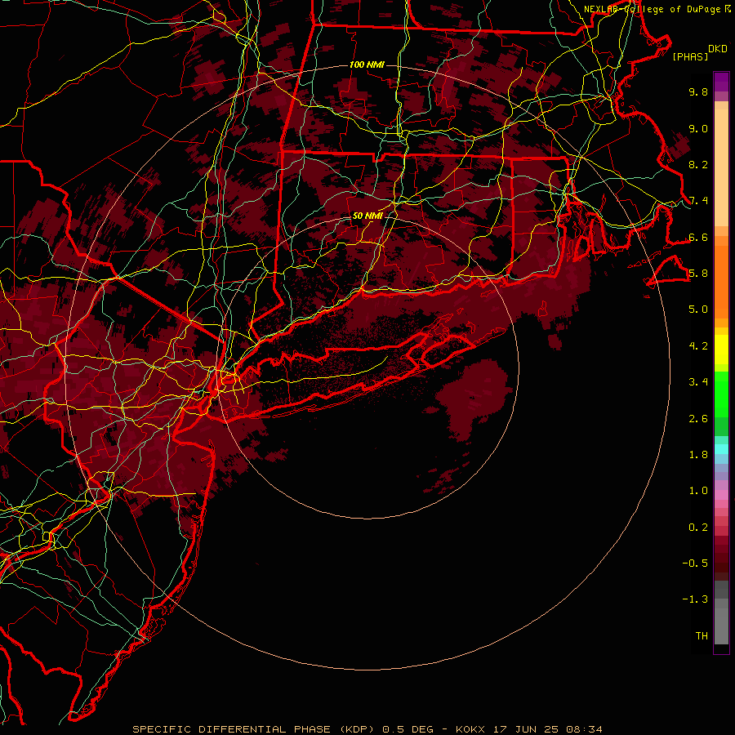735x735 pixels.
Task: Click the NEXLAB-College of DuPage header text
Action: (653, 9)
